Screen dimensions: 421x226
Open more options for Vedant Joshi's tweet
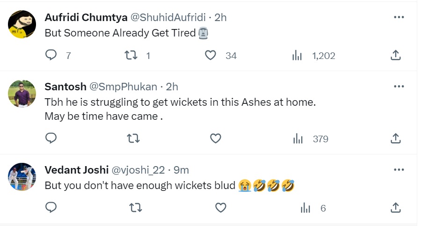coord(399,169)
